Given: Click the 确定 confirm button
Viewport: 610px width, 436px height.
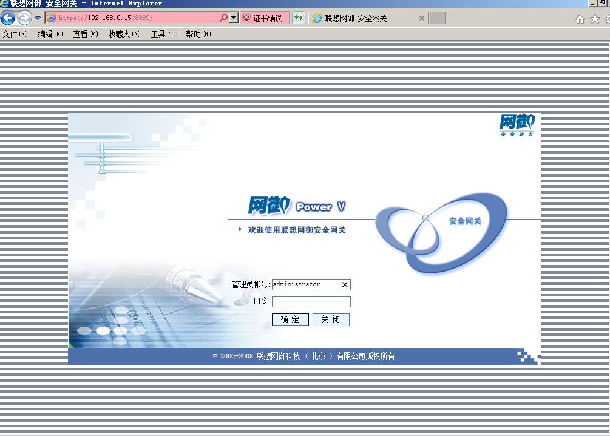Looking at the screenshot, I should (x=290, y=320).
